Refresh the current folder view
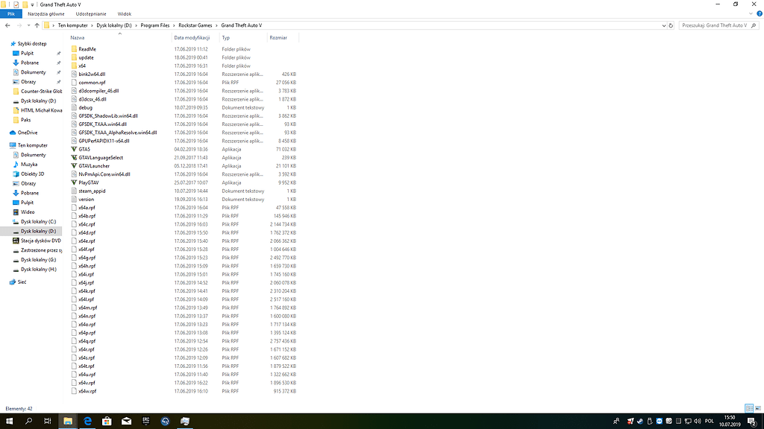Image resolution: width=764 pixels, height=429 pixels. point(671,25)
